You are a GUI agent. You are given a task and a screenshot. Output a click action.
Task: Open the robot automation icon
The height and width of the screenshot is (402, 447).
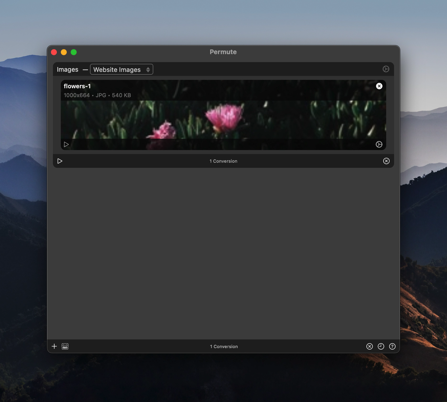click(x=65, y=346)
